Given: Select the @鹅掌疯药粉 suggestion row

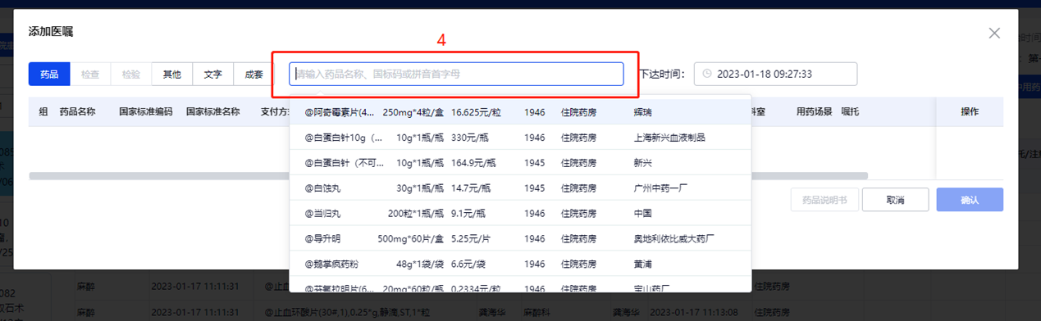Looking at the screenshot, I should coord(520,264).
